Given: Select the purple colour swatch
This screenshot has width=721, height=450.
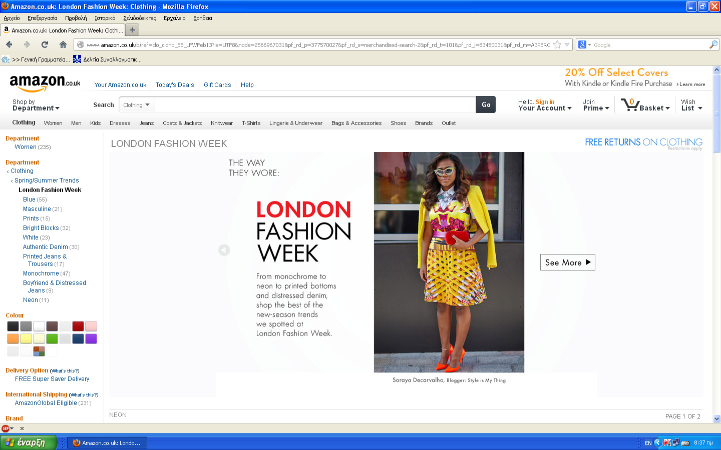Looking at the screenshot, I should coord(91,338).
